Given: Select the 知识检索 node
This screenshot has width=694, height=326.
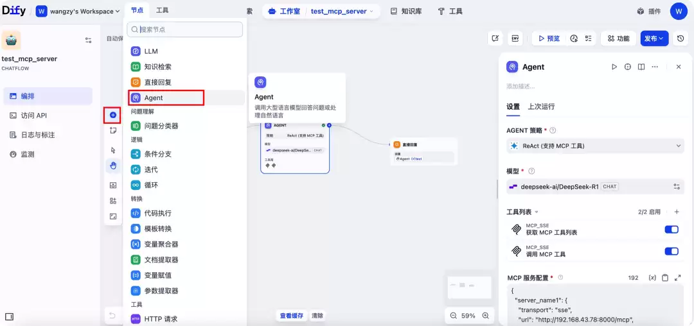Looking at the screenshot, I should 186,67.
